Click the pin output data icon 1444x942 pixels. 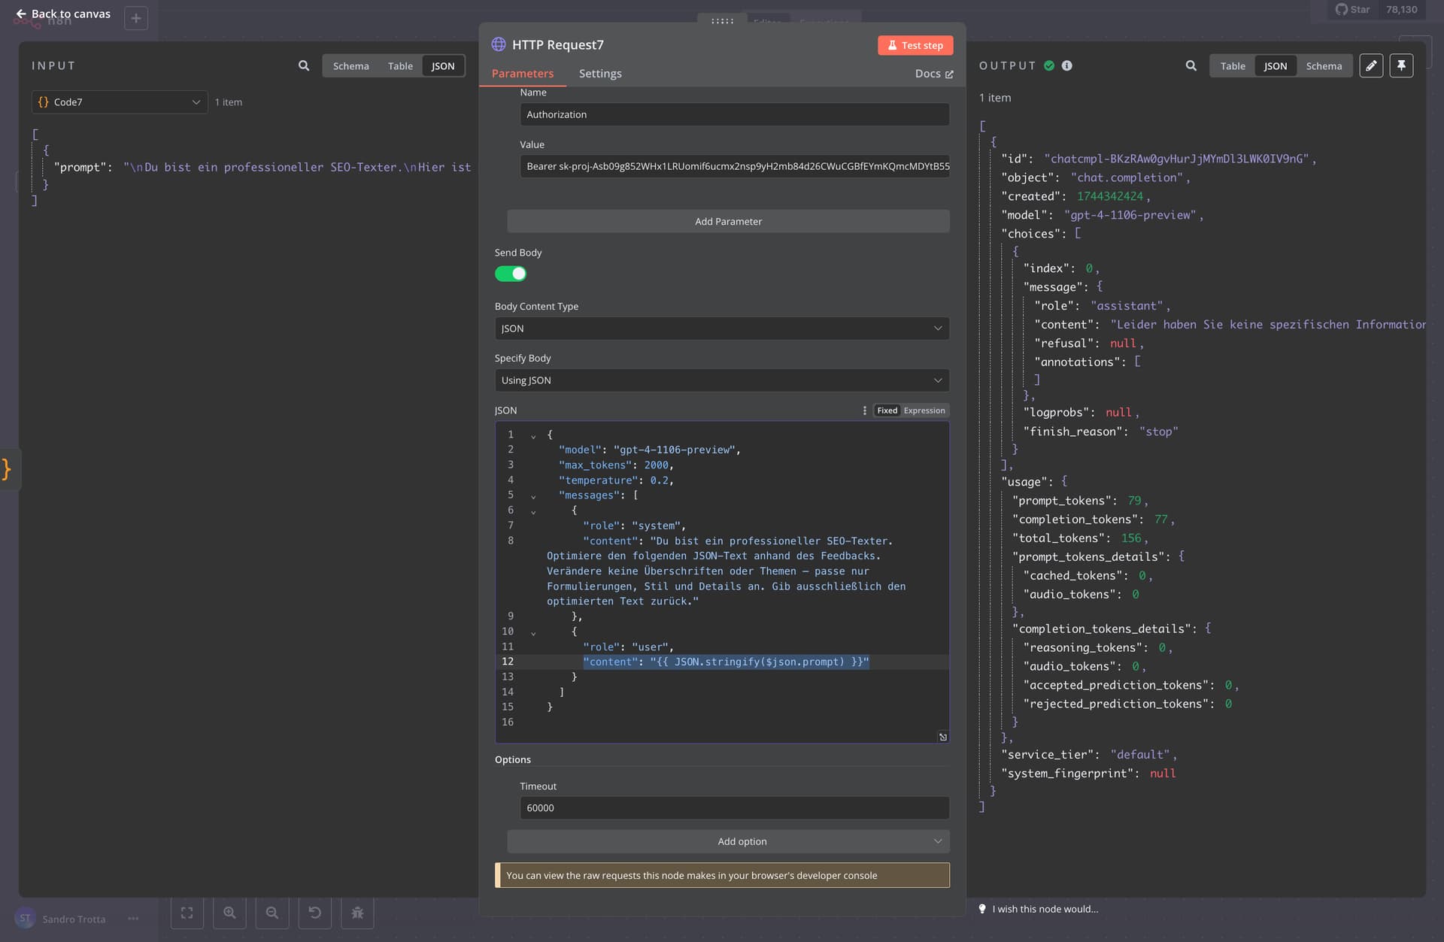coord(1401,66)
